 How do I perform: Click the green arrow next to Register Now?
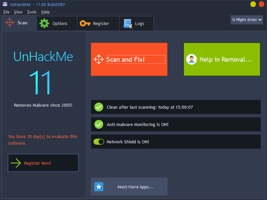point(16,163)
